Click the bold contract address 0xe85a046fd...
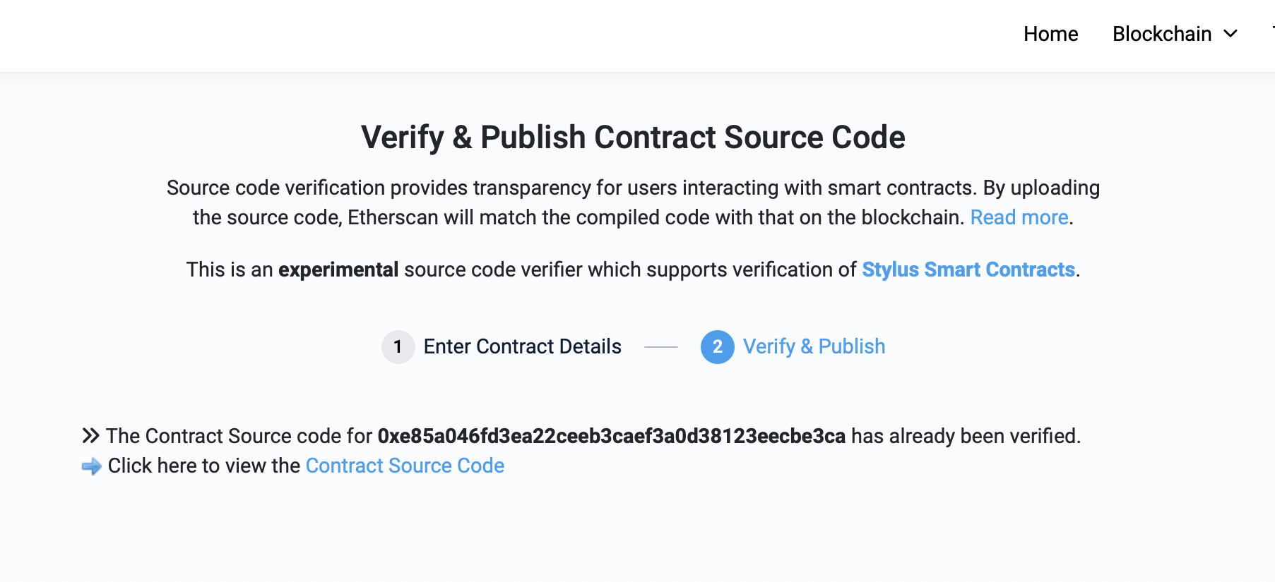The height and width of the screenshot is (582, 1275). [x=612, y=435]
